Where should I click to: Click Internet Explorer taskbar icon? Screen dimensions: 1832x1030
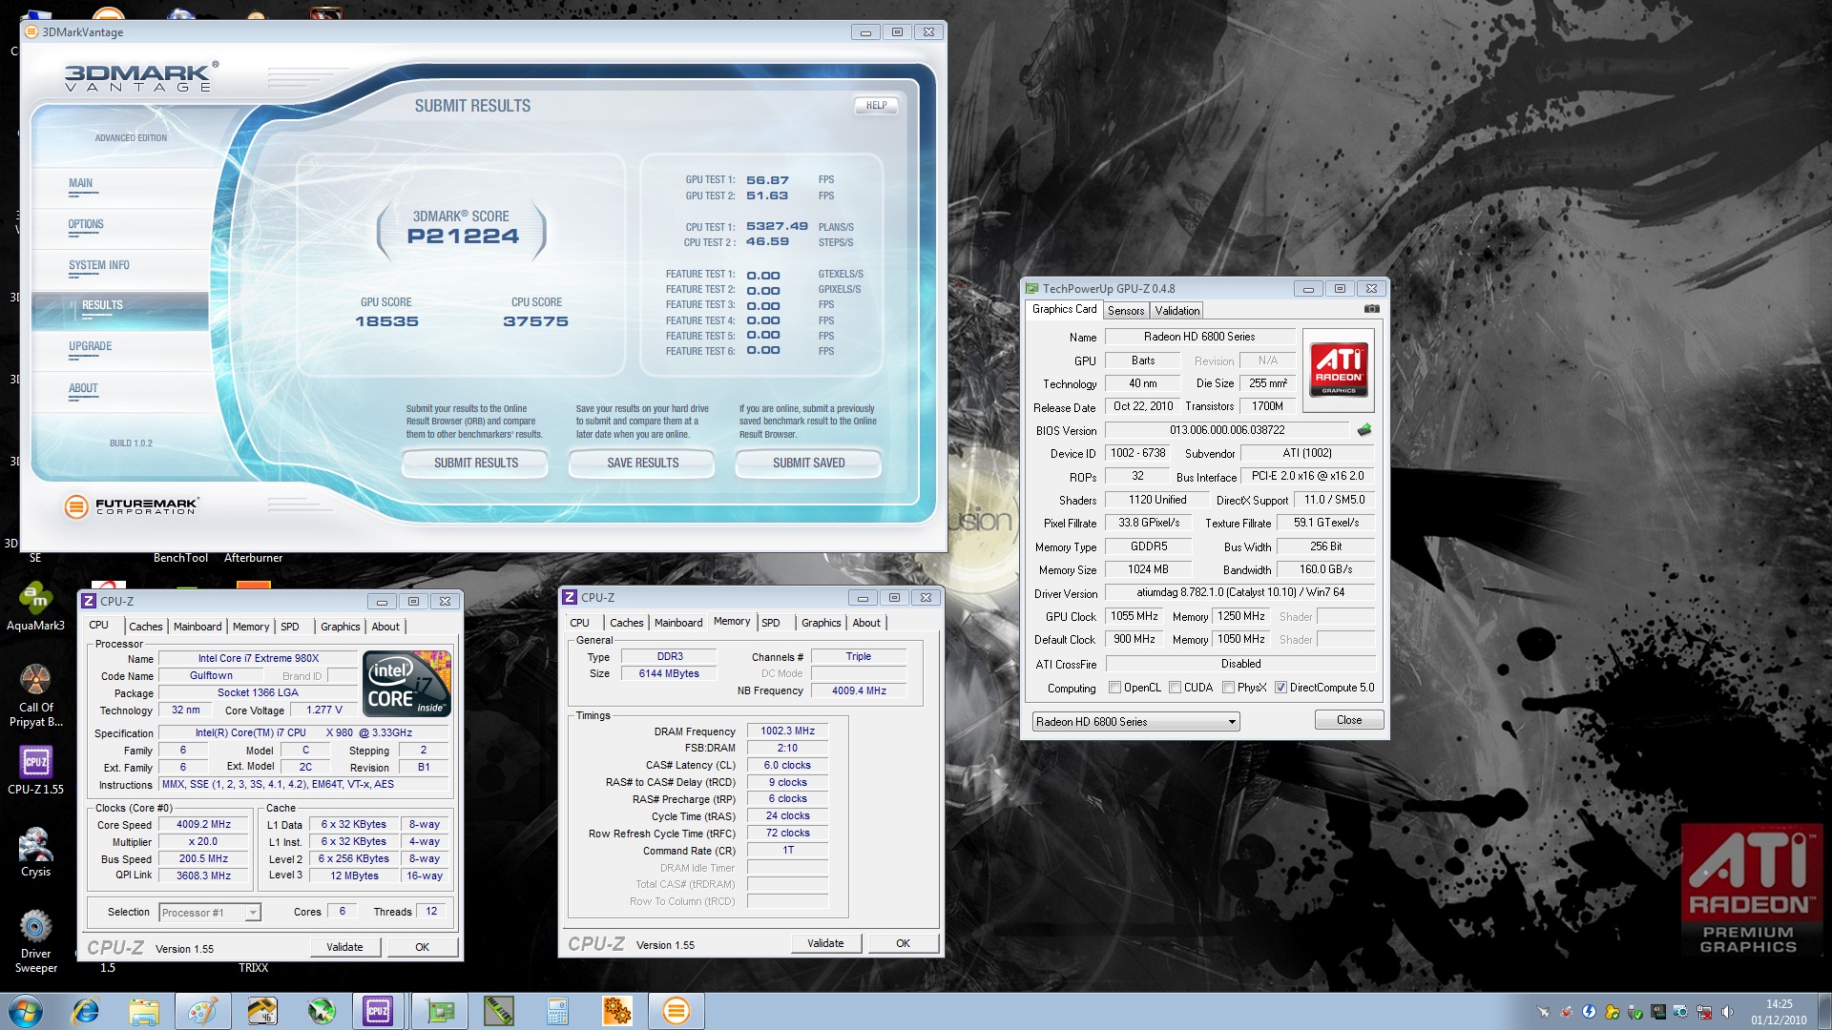click(x=86, y=1011)
